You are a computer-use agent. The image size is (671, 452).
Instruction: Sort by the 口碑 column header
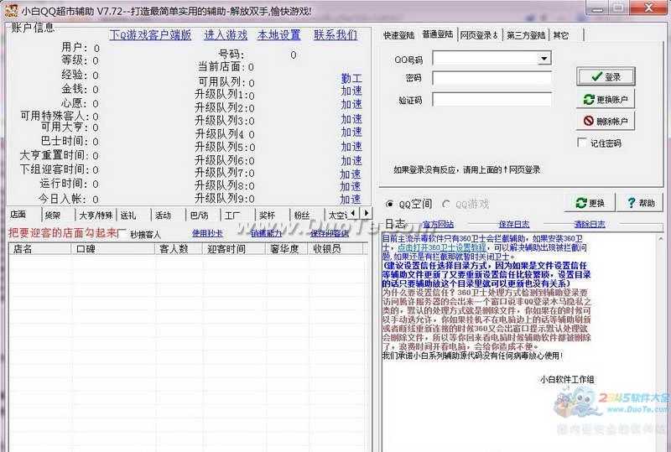(113, 249)
